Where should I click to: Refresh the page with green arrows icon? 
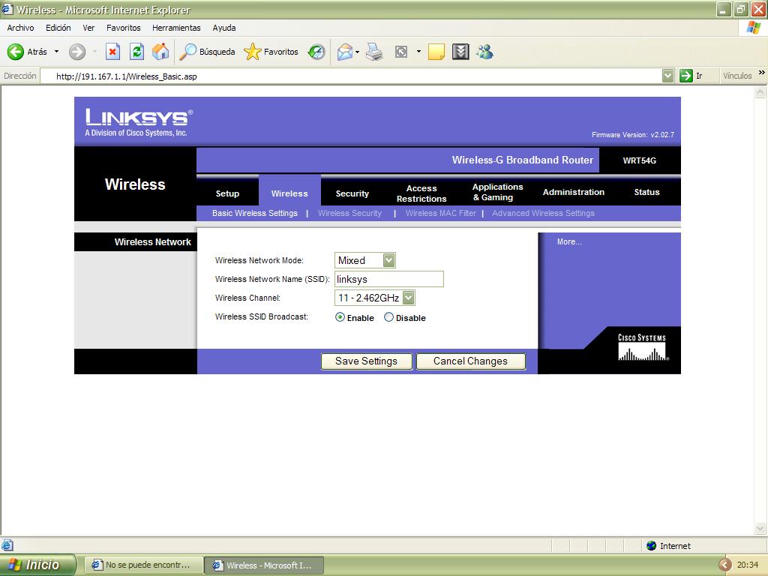(136, 52)
